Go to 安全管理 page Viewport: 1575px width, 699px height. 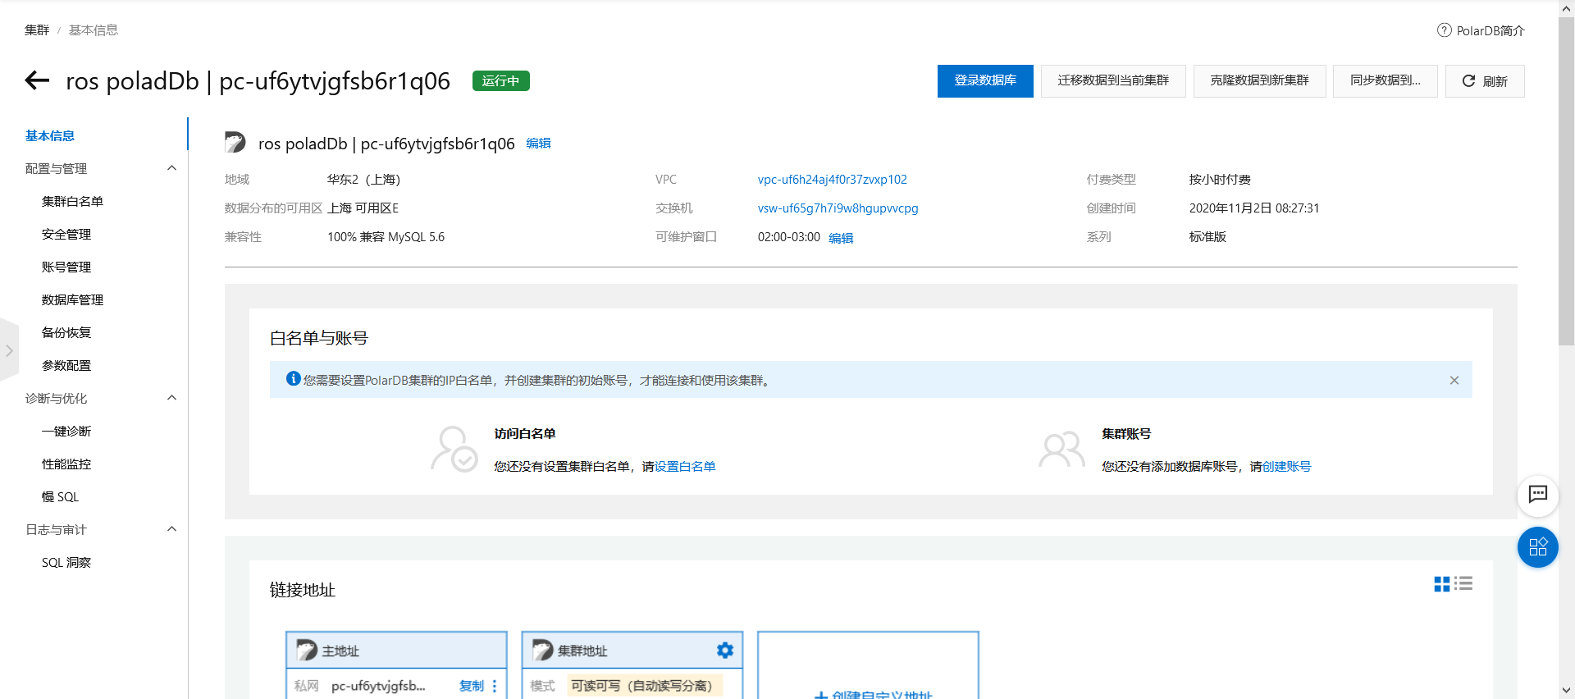click(x=66, y=234)
